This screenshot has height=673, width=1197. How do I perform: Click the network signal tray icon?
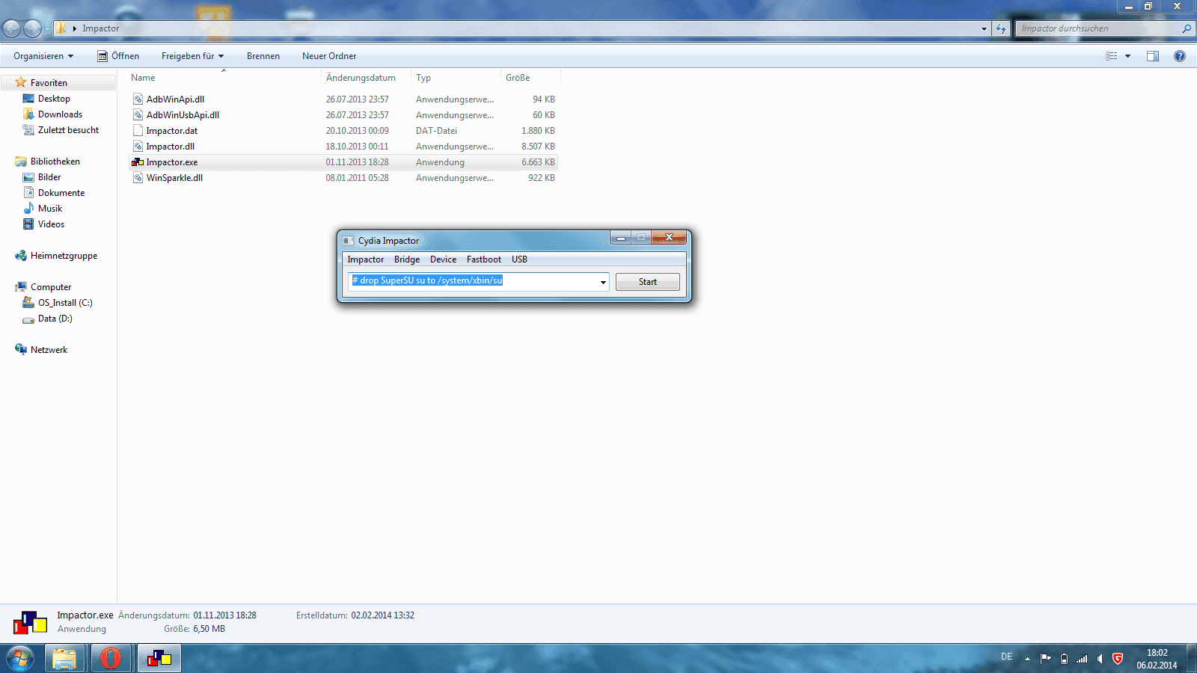click(1082, 659)
